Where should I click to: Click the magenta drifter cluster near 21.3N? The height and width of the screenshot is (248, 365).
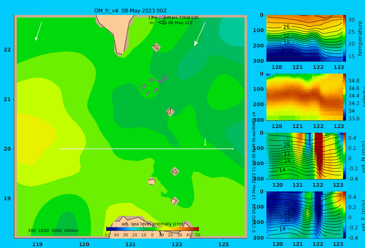point(154,85)
